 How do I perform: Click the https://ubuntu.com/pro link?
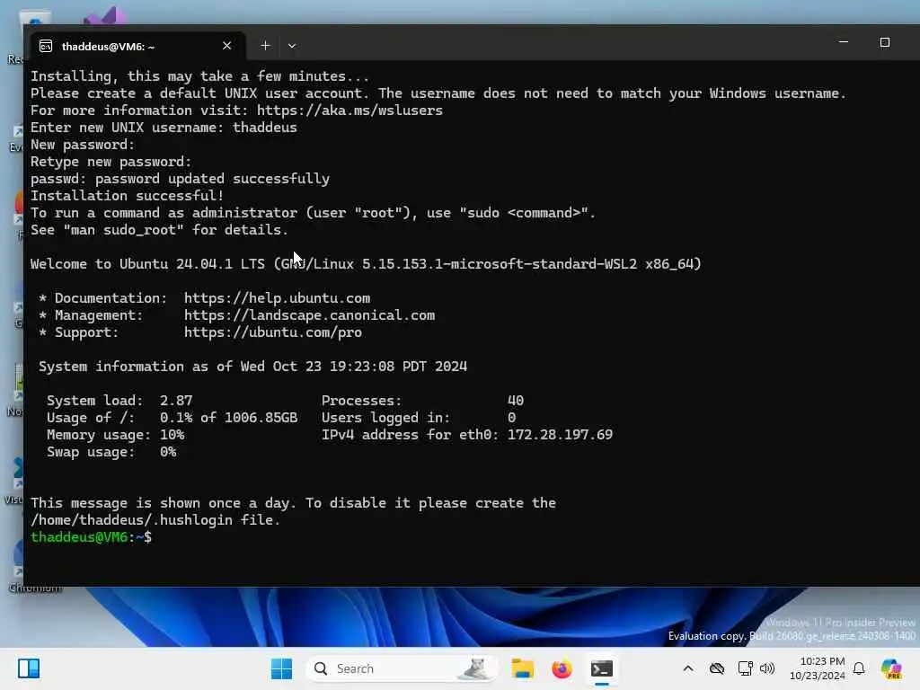coord(273,332)
